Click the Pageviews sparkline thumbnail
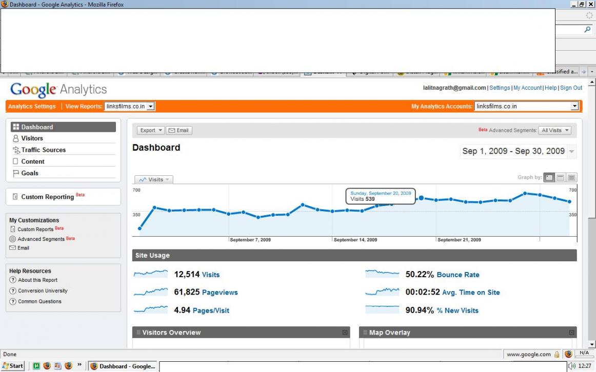 [x=150, y=292]
